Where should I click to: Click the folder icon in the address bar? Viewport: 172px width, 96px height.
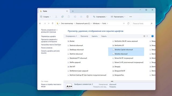pos(58,23)
